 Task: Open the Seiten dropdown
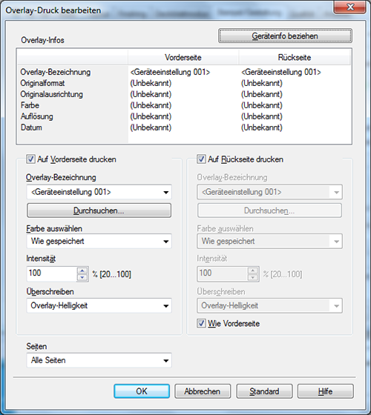pyautogui.click(x=99, y=360)
